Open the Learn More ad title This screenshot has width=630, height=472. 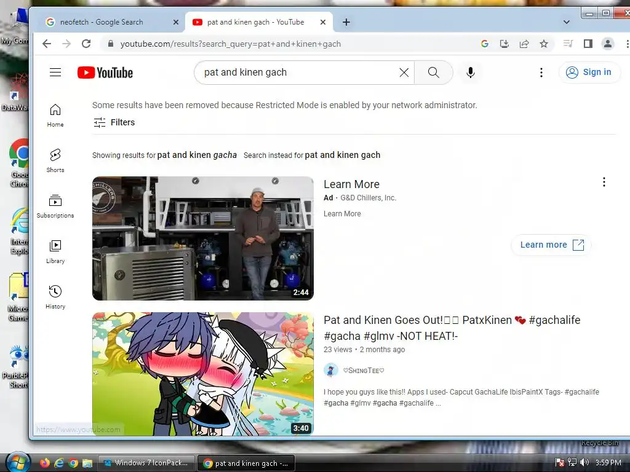click(x=351, y=184)
